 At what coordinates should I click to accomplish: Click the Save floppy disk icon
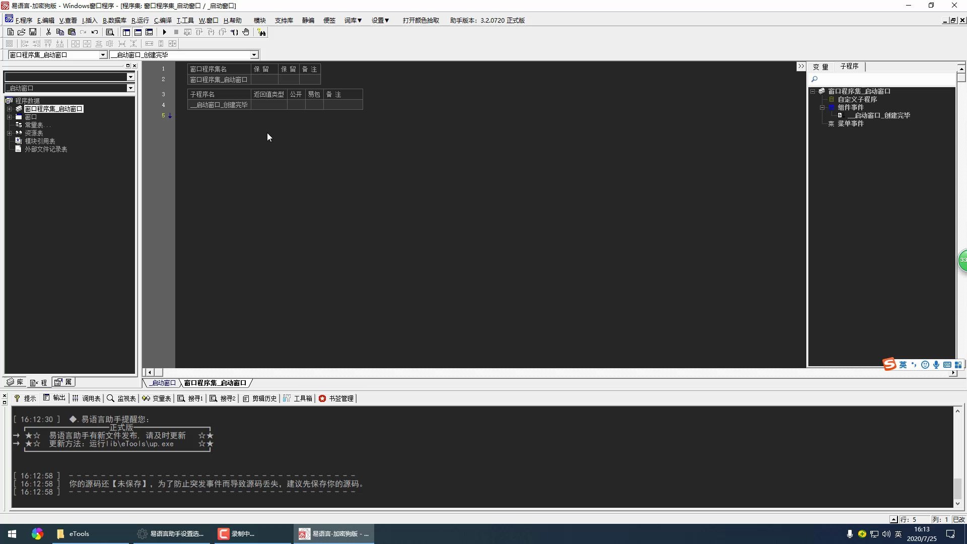pyautogui.click(x=33, y=32)
